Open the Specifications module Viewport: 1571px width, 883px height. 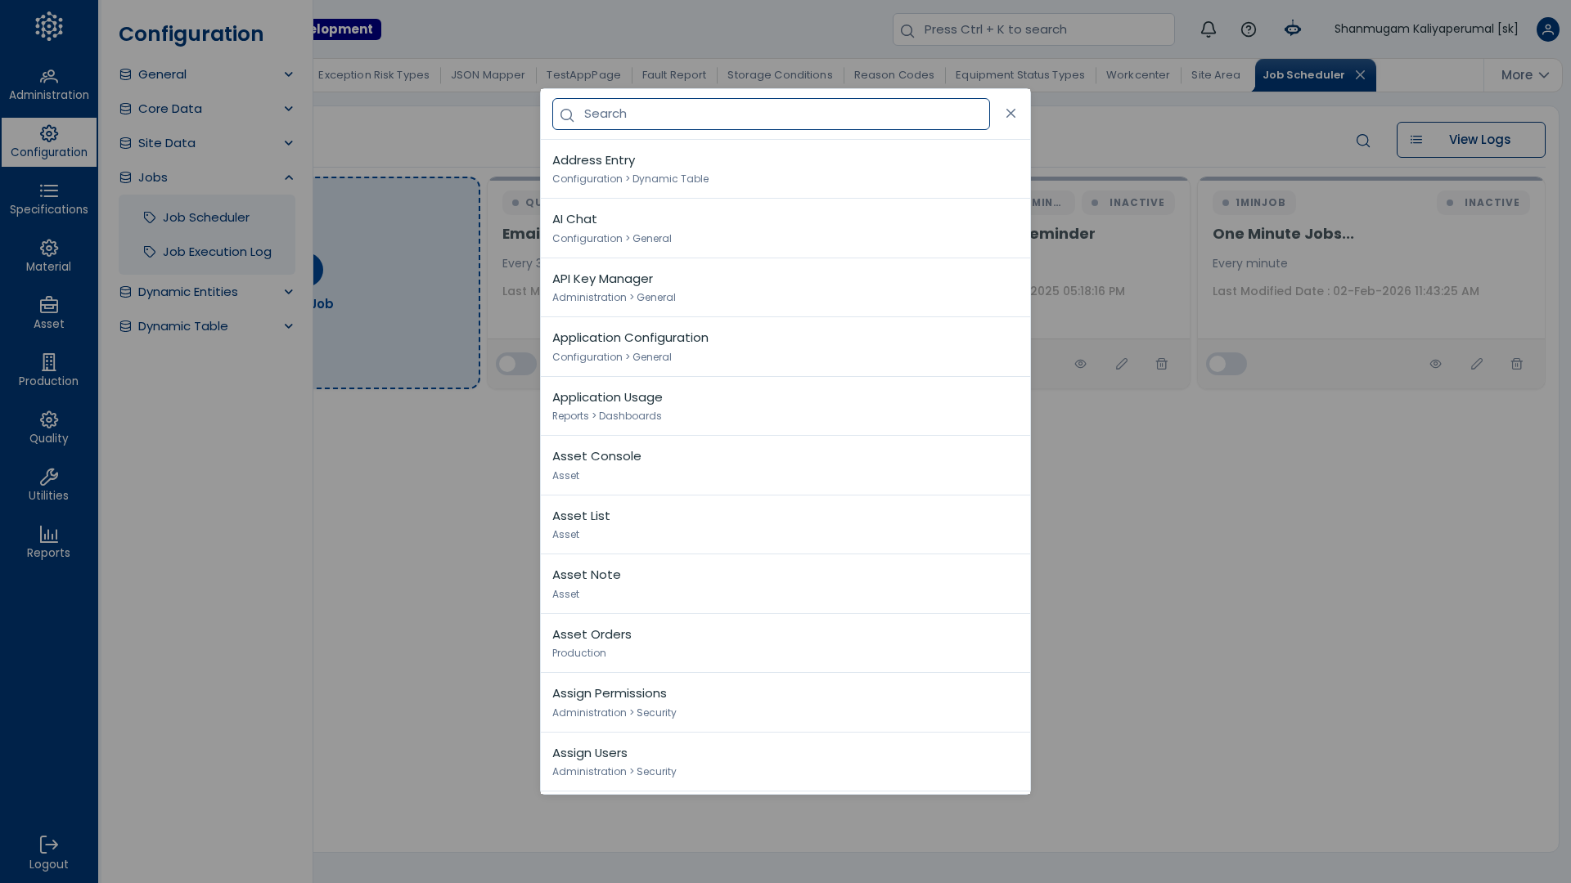coord(49,199)
